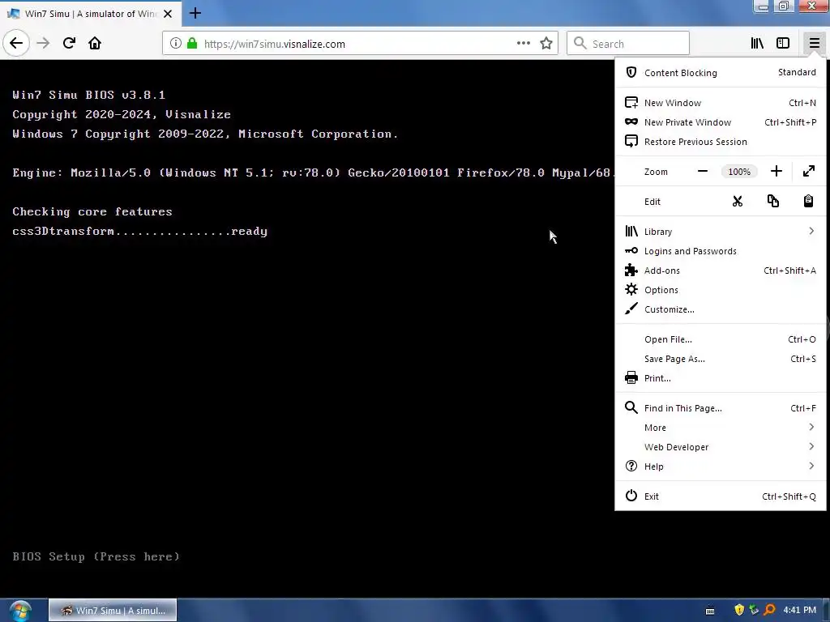
Task: Expand the Web Developer submenu
Action: 720,447
